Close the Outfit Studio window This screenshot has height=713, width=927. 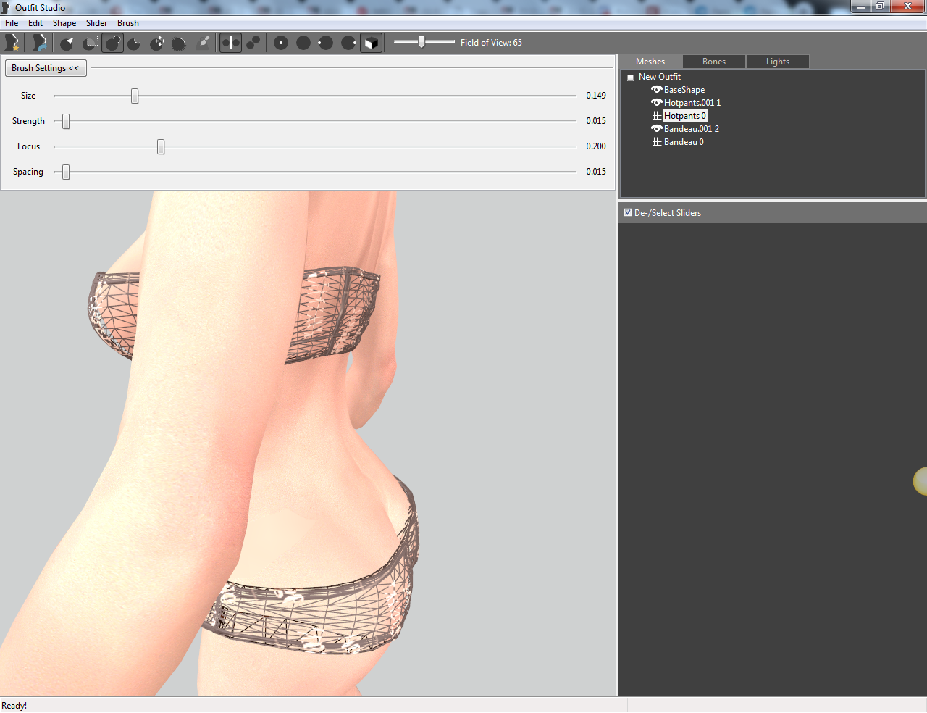pyautogui.click(x=907, y=7)
